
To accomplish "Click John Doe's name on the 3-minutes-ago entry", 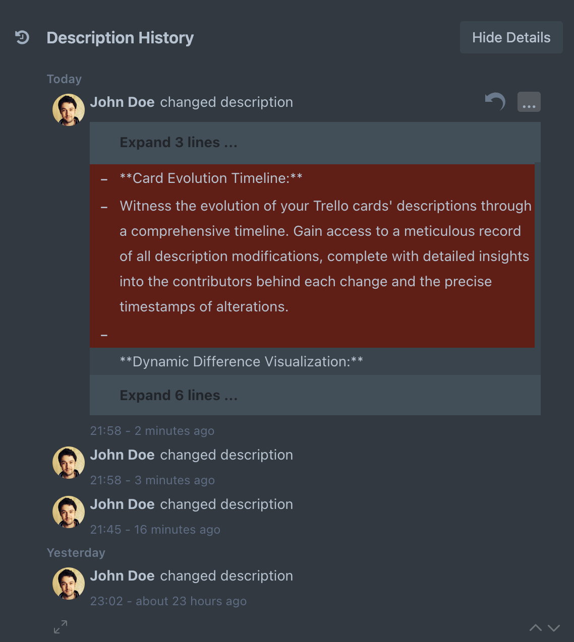I will click(122, 455).
